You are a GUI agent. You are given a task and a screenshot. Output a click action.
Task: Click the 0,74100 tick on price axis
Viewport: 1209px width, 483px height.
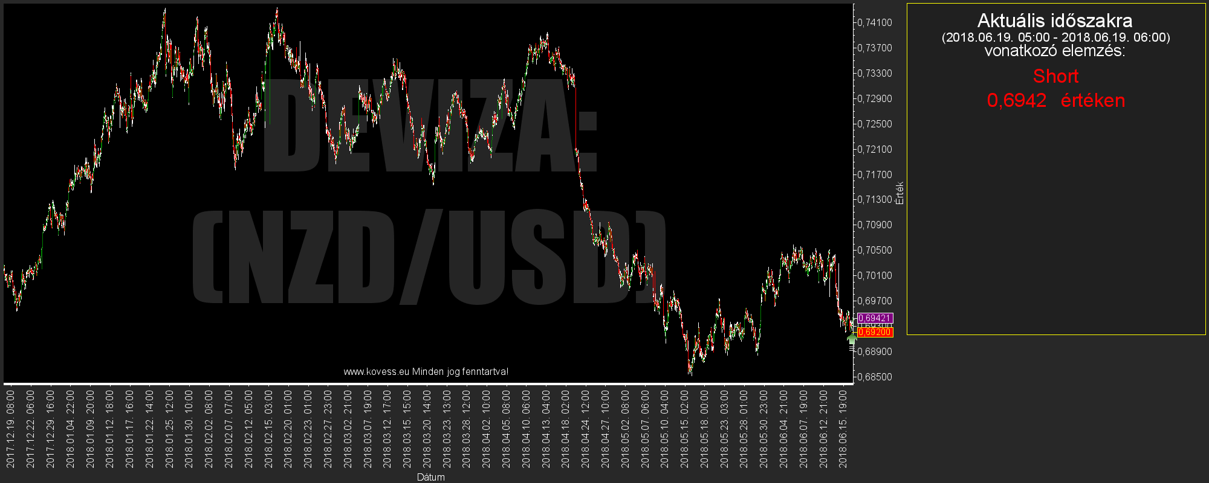874,23
